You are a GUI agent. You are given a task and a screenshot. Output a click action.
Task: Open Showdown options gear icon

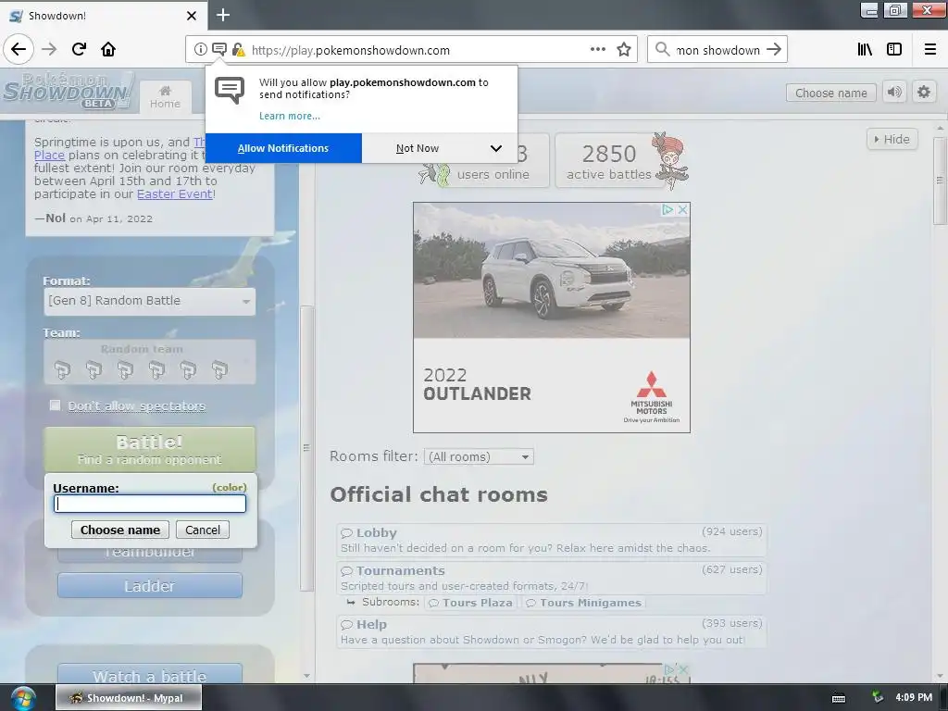click(x=924, y=92)
